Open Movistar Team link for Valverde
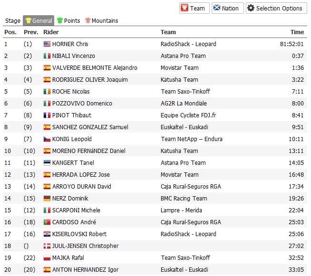 (x=179, y=68)
